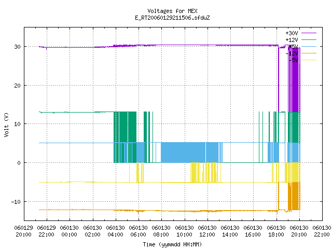The height and width of the screenshot is (249, 332).
Task: Click the chart title 'Voltages for MEX'
Action: tap(172, 11)
